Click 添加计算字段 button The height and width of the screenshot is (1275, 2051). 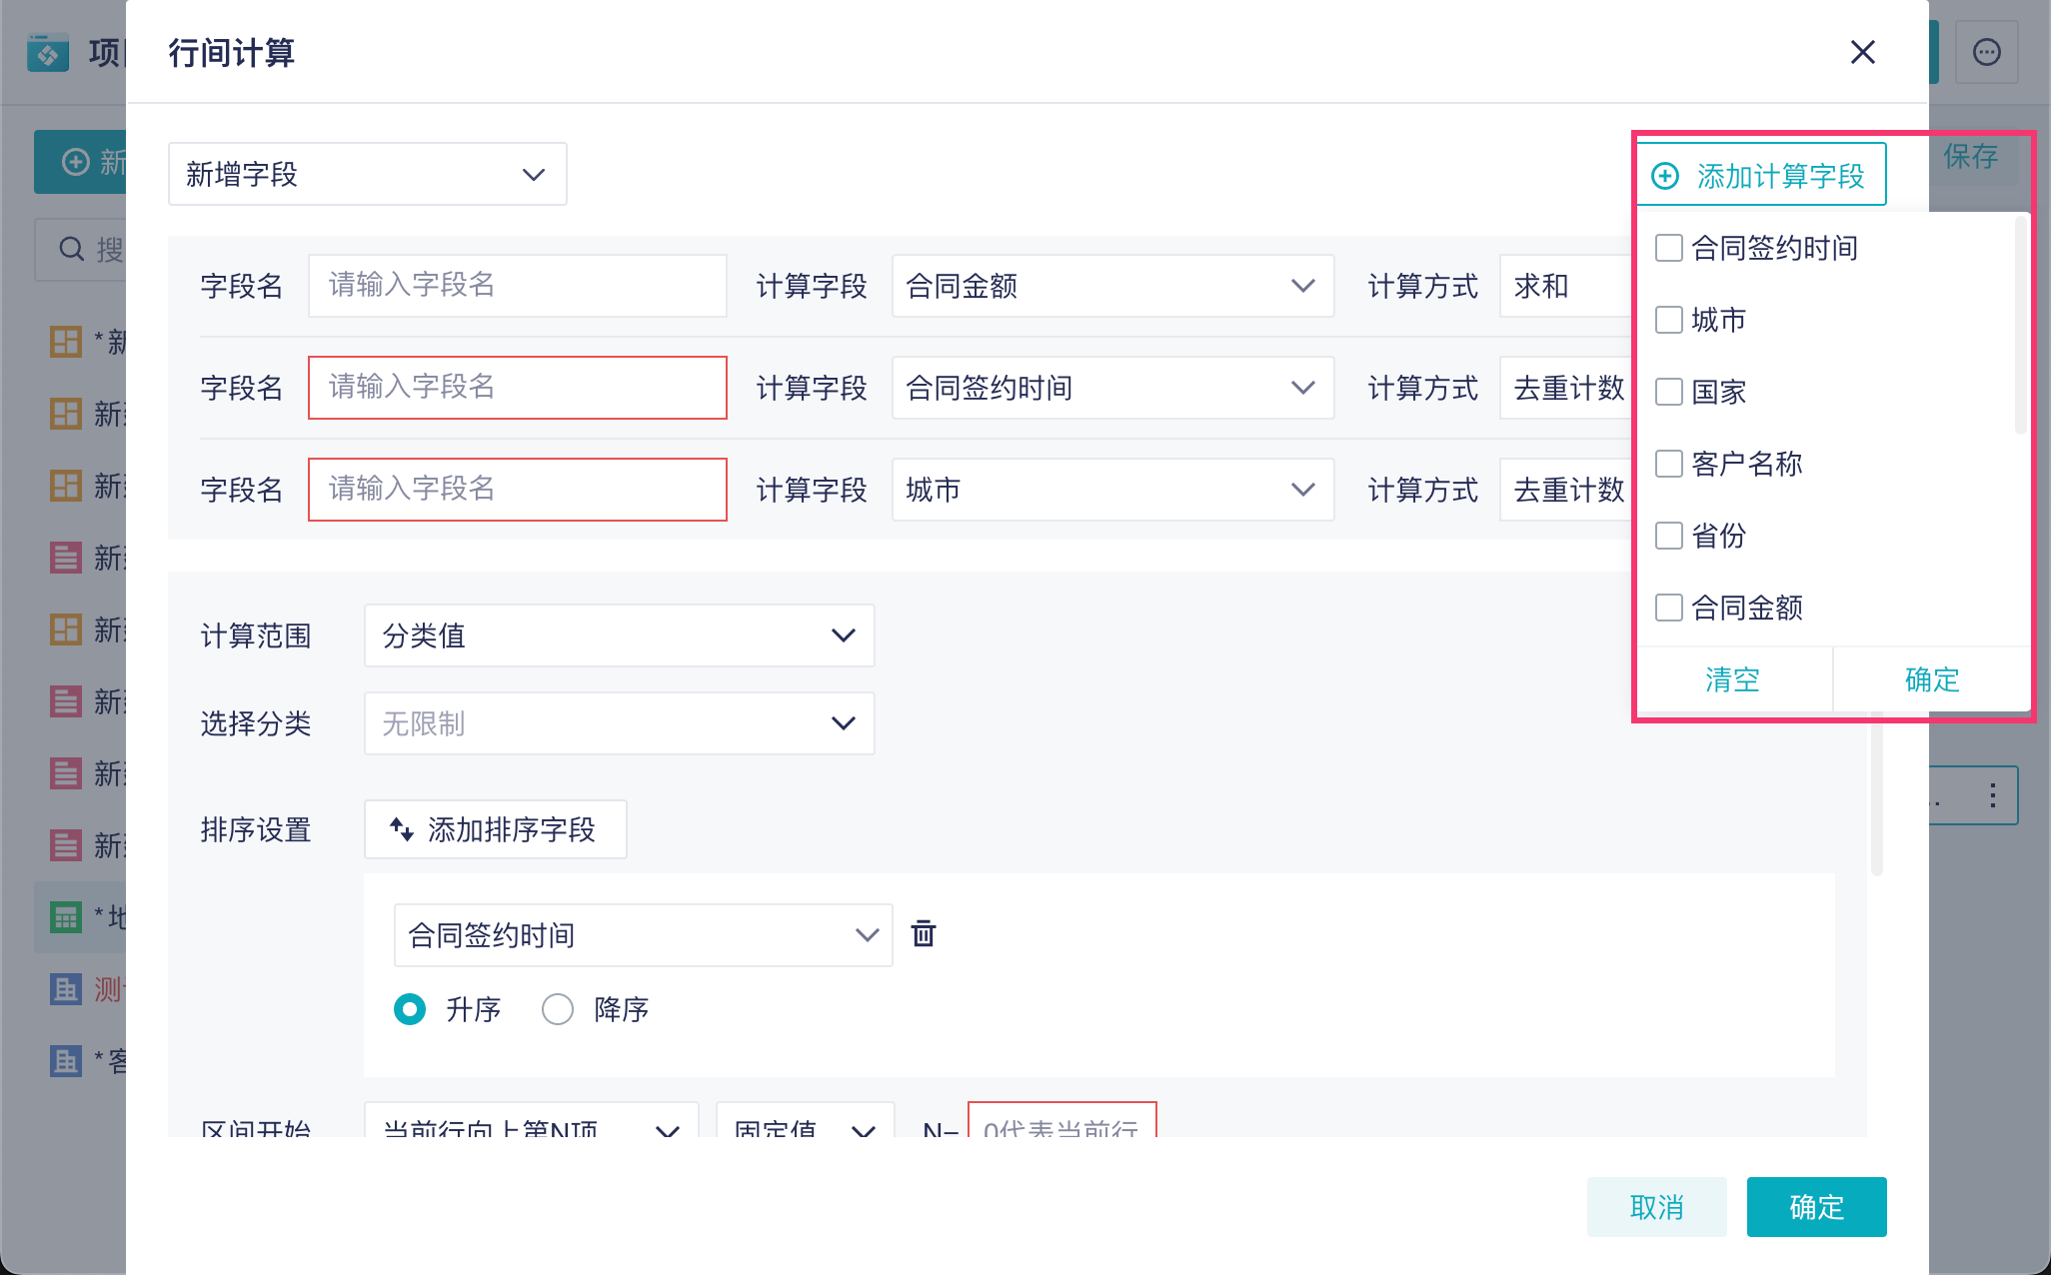[1761, 176]
